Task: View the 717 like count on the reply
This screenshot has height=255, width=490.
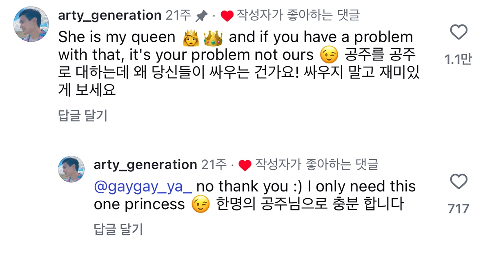Action: pyautogui.click(x=458, y=209)
